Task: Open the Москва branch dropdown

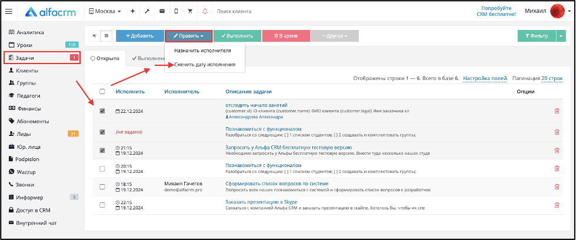Action: [x=105, y=11]
